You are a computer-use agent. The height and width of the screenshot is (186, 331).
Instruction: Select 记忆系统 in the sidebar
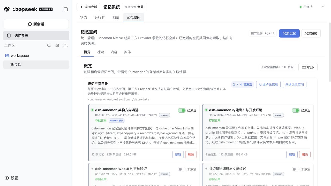coord(36,36)
